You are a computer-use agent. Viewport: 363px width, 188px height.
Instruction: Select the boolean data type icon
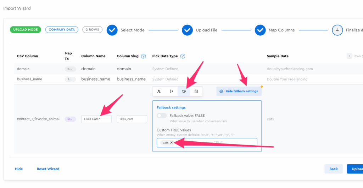pyautogui.click(x=184, y=91)
